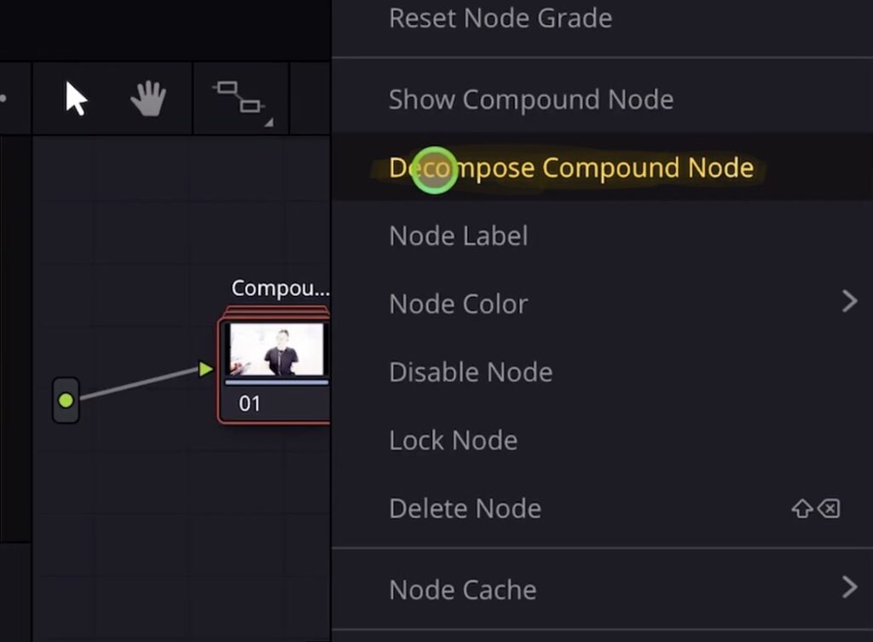Select Reset Node Grade
This screenshot has width=873, height=642.
click(500, 18)
